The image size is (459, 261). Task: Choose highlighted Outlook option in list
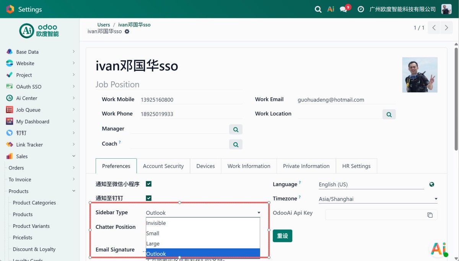tap(203, 254)
